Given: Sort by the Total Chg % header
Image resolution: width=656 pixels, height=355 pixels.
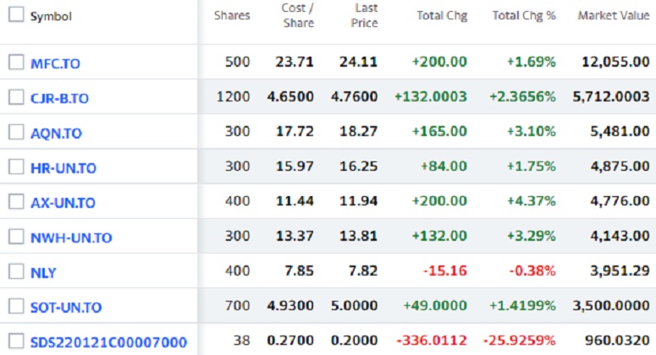Looking at the screenshot, I should pyautogui.click(x=524, y=15).
